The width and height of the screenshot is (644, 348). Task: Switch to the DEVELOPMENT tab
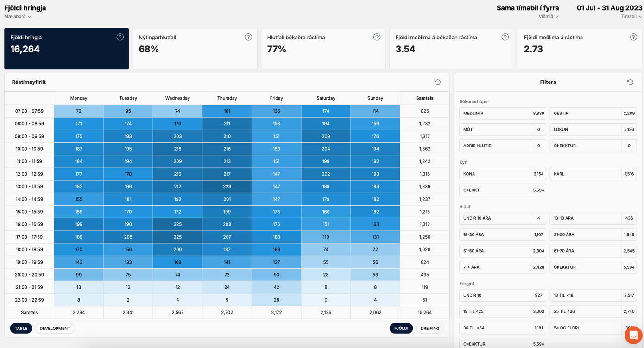(55, 329)
